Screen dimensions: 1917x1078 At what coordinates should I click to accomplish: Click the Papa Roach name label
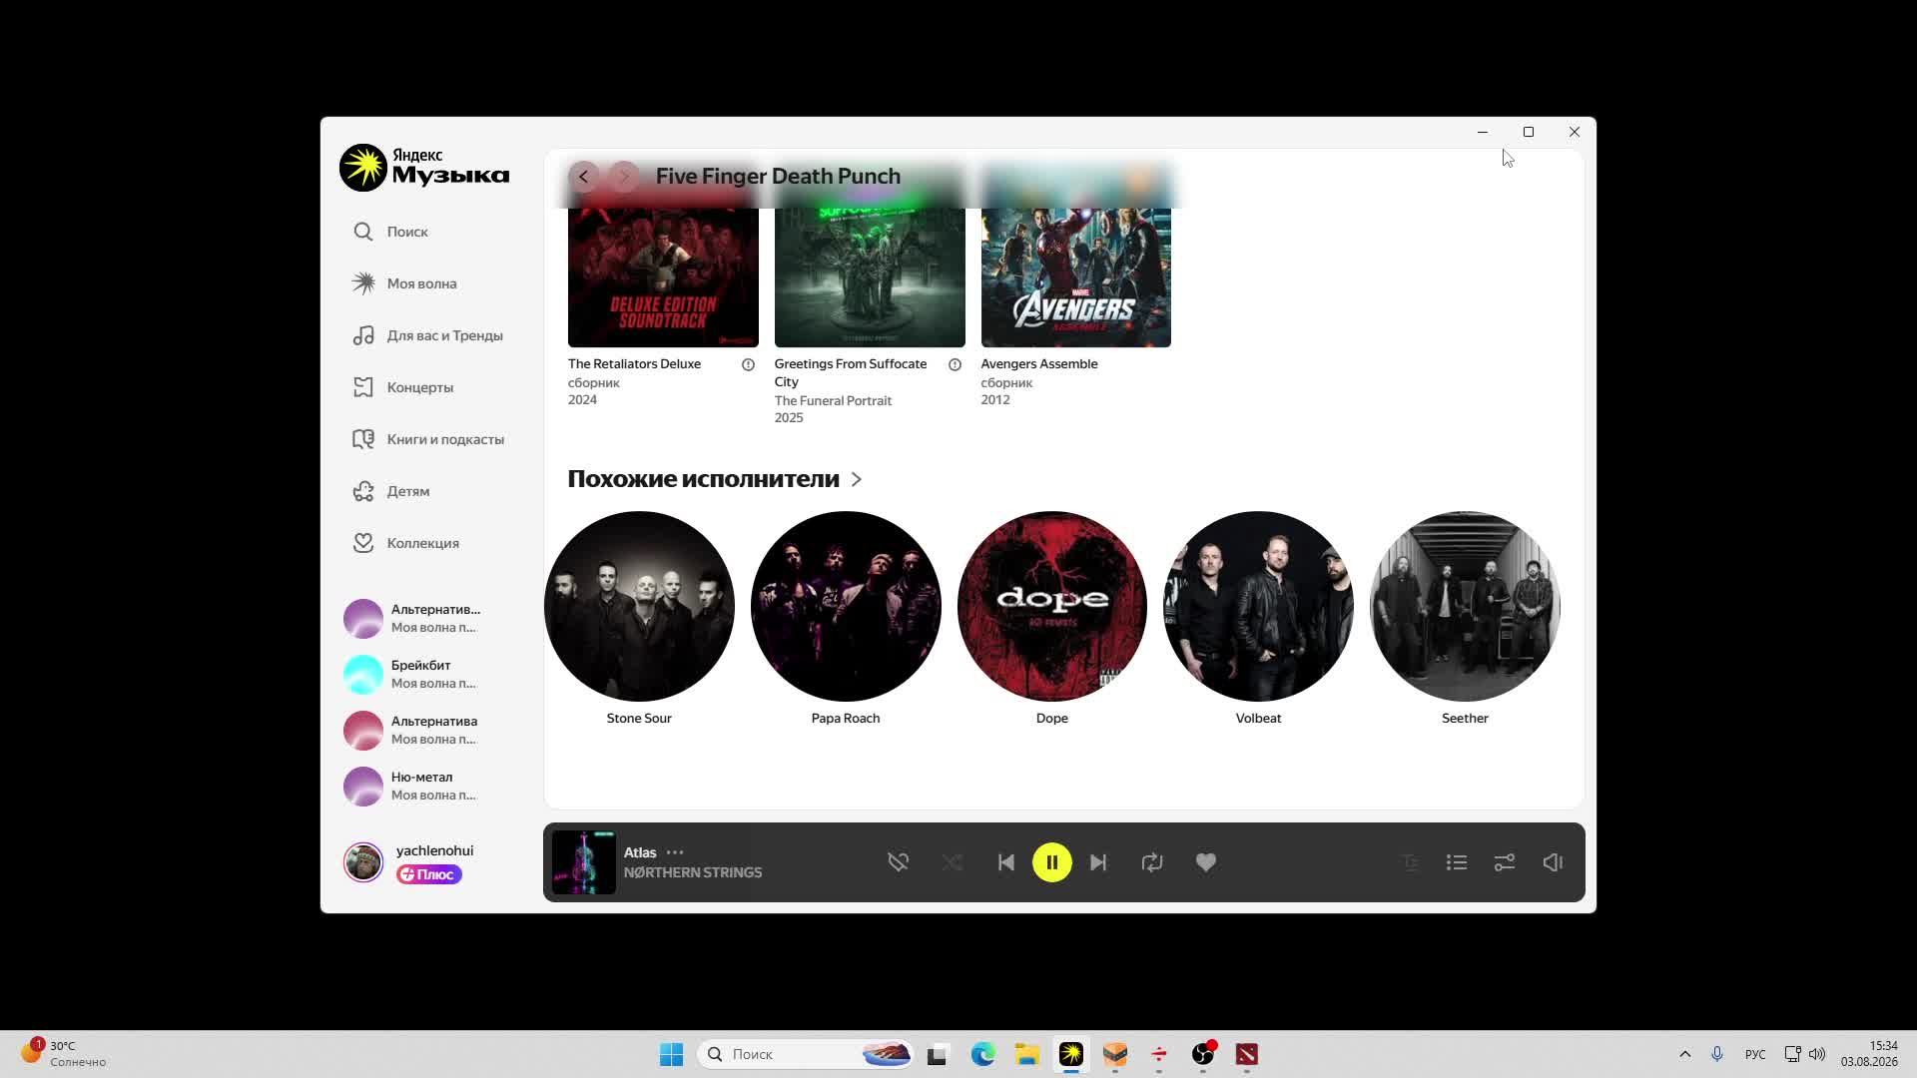(846, 719)
